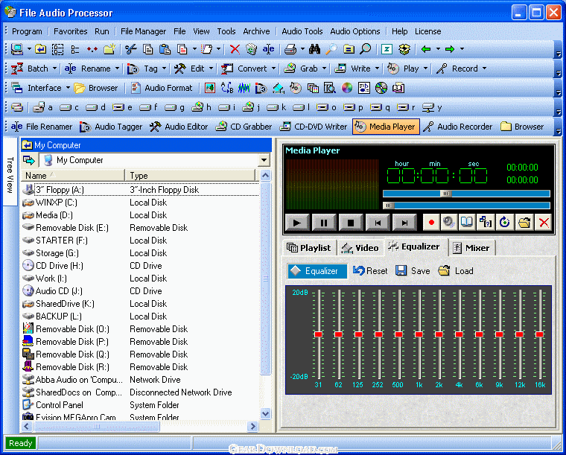Click the red X Delete icon
Viewport: 566px width, 455px height.
click(235, 49)
